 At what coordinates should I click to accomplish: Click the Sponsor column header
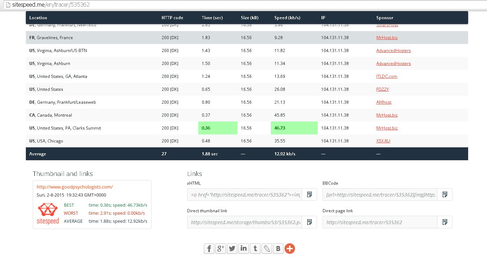point(385,18)
